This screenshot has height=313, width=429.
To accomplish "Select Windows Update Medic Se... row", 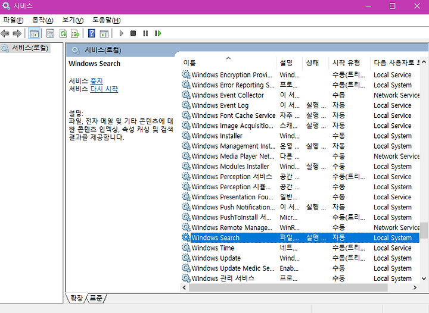I will point(300,268).
